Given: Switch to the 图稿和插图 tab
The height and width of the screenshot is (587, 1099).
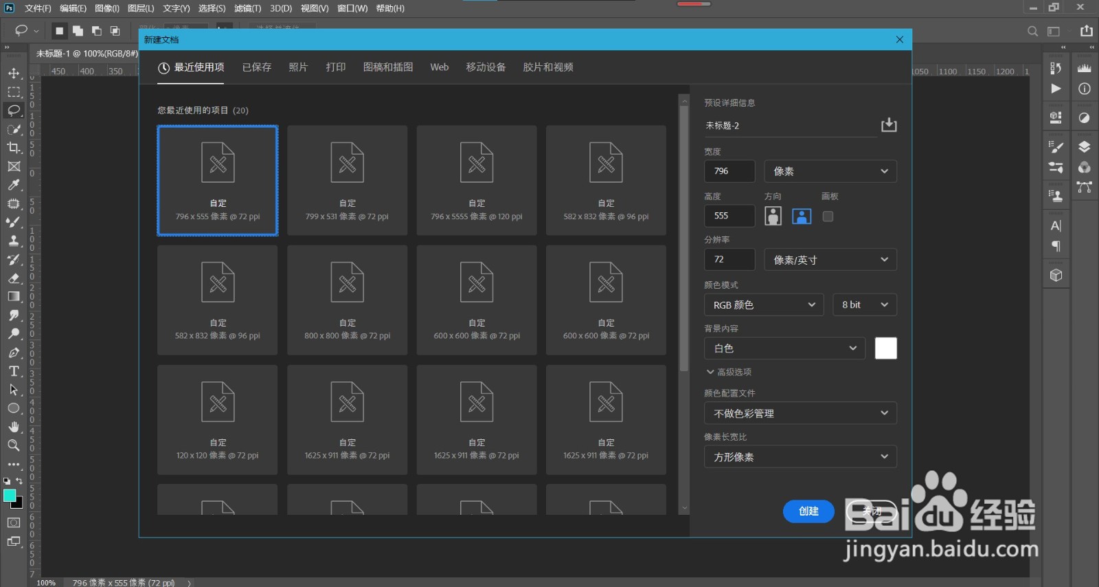Looking at the screenshot, I should [388, 67].
